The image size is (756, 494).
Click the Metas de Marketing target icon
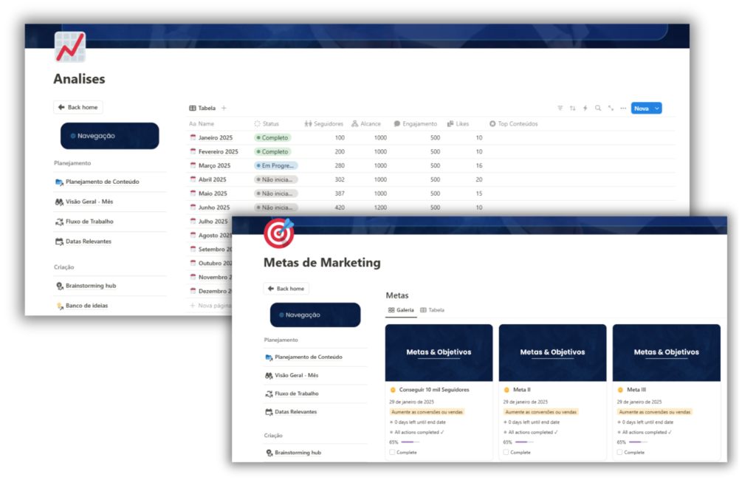[278, 233]
